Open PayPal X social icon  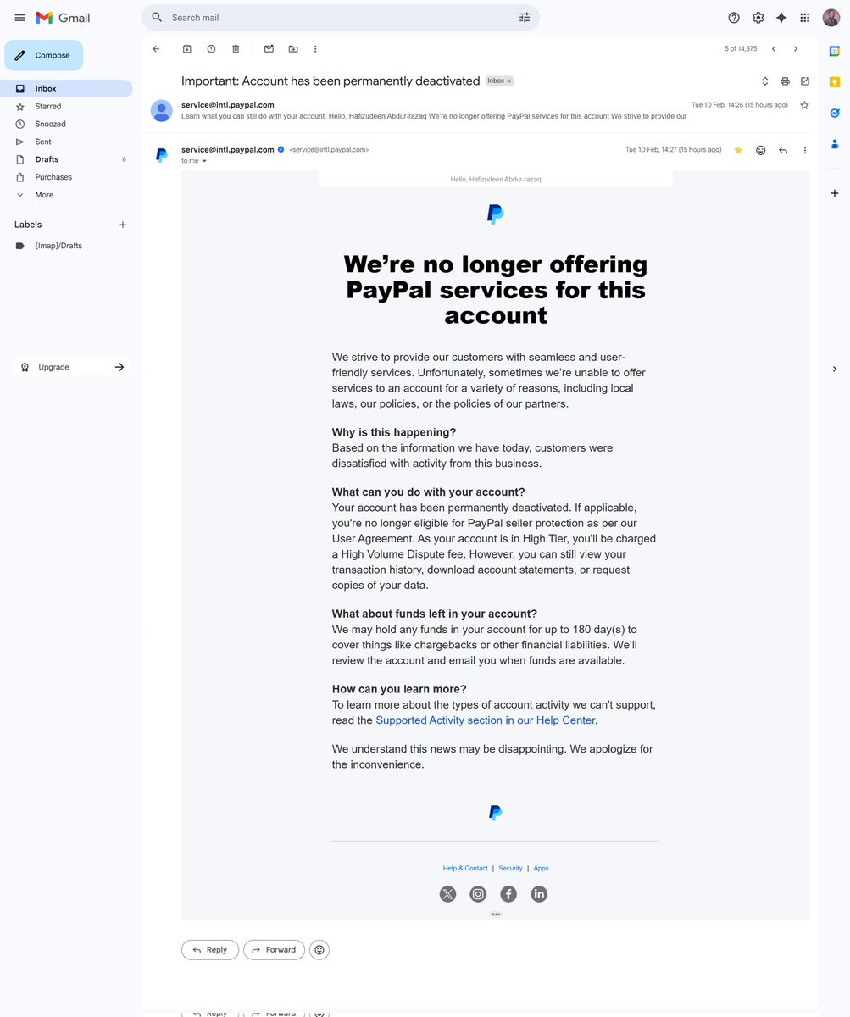click(447, 894)
